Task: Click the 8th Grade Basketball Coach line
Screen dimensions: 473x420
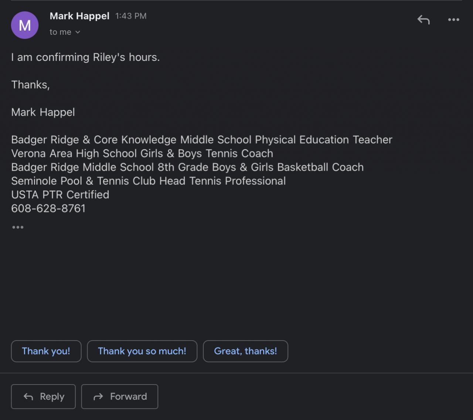Action: [187, 167]
